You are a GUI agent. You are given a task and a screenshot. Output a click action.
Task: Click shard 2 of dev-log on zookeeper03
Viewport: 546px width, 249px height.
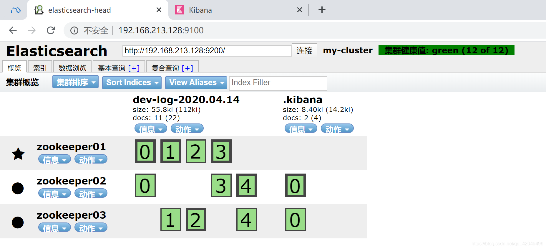point(196,220)
